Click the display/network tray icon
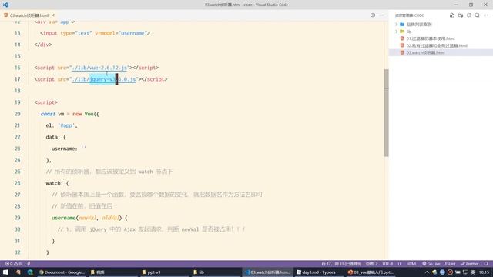Viewport: 493px width, 277px height. (465, 272)
